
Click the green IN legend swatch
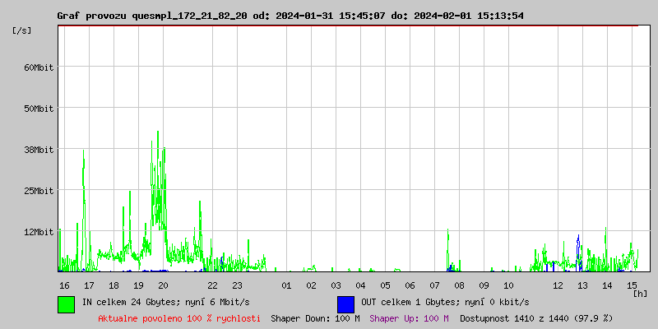[66, 304]
